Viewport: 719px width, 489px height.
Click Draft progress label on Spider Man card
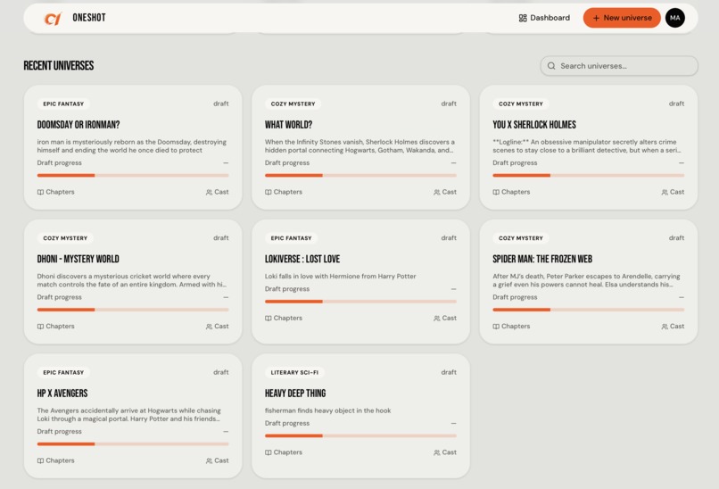click(x=515, y=297)
